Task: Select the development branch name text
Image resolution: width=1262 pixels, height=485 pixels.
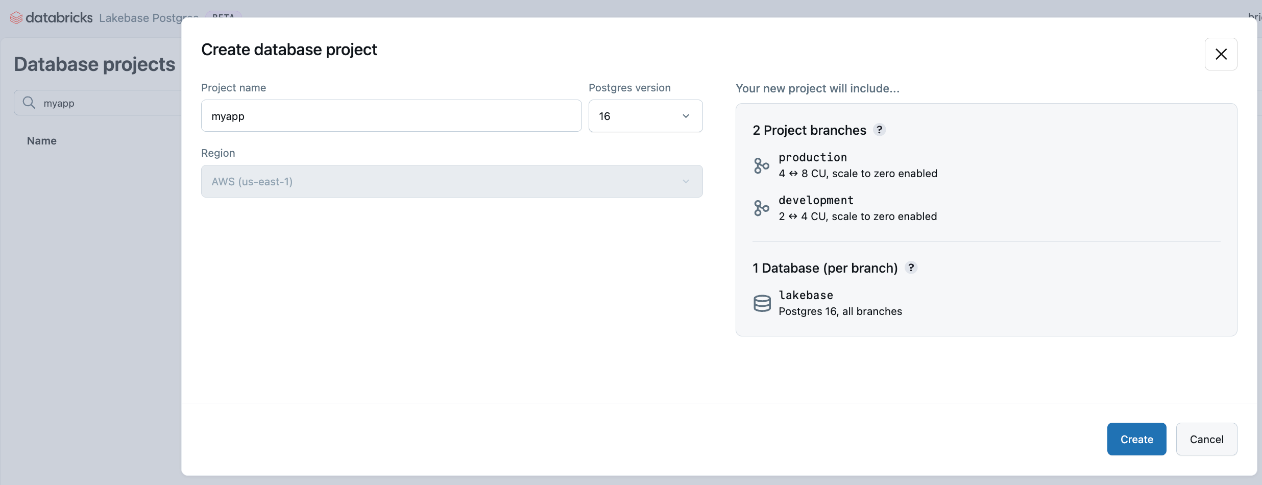Action: 816,200
